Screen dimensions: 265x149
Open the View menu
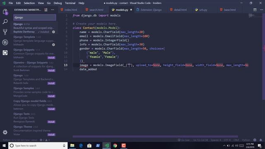pos(41,3)
